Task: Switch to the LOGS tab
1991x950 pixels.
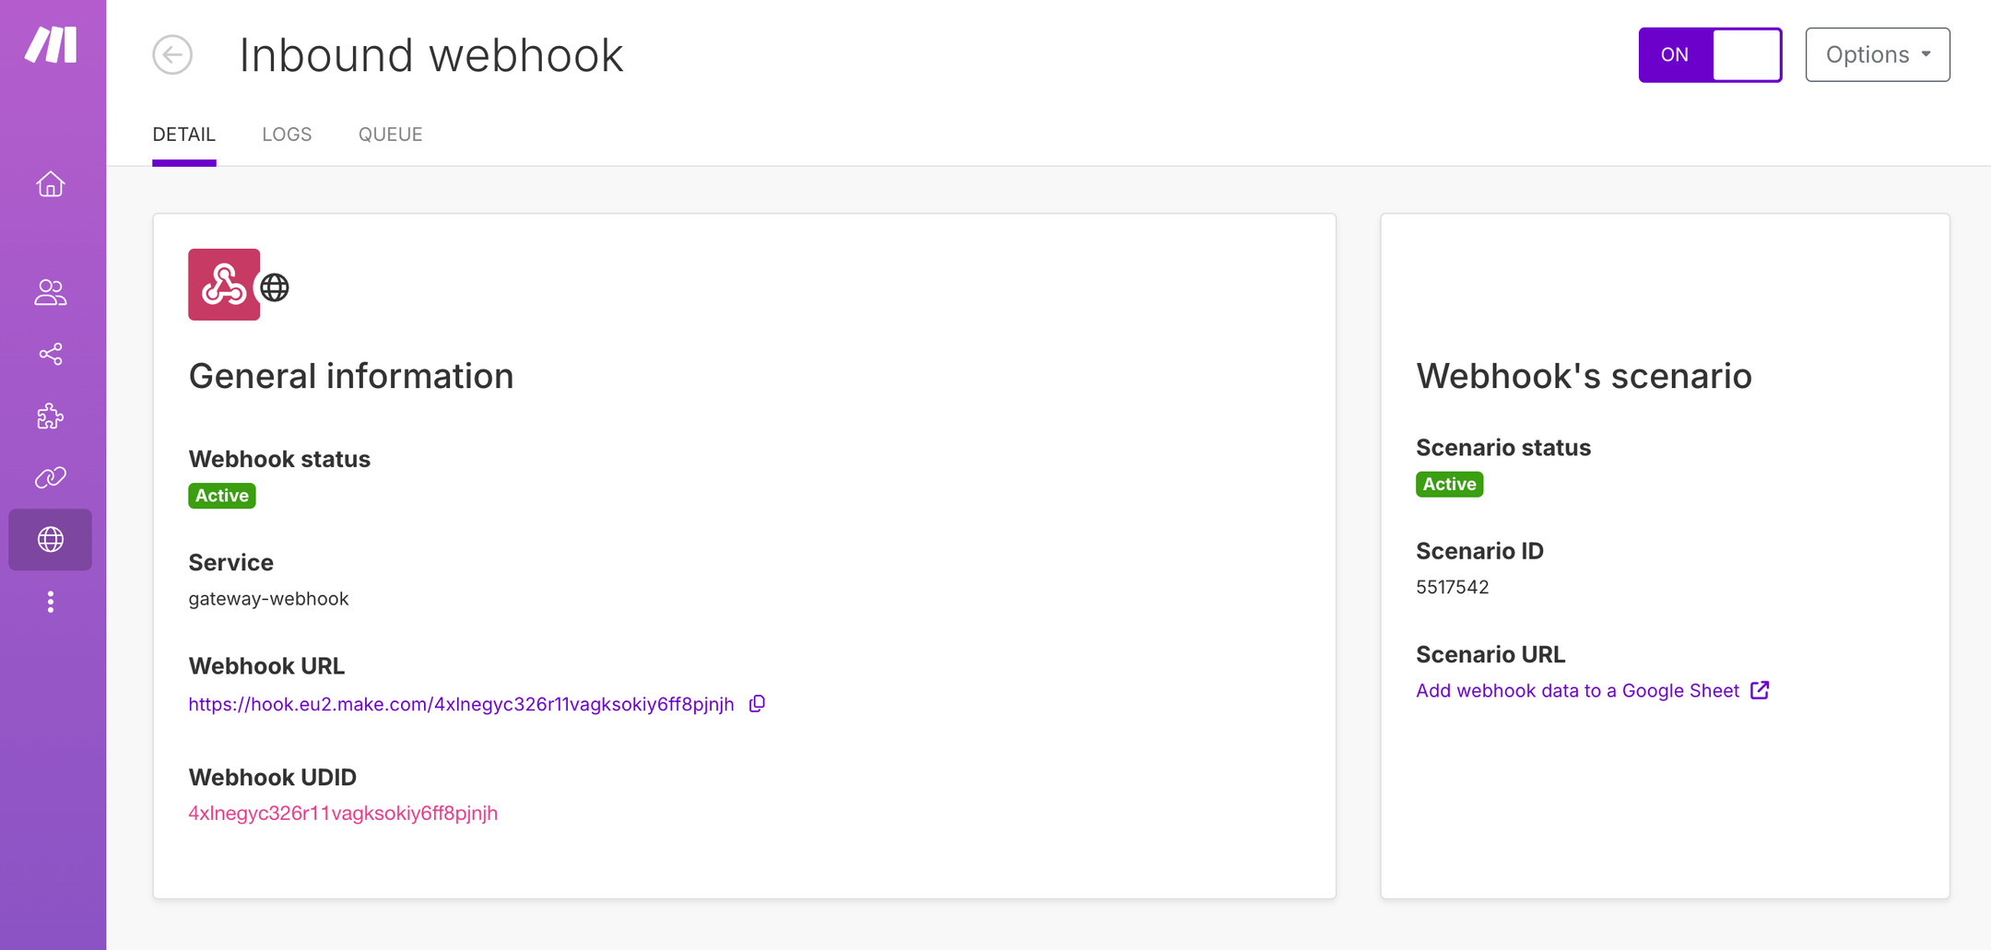Action: pyautogui.click(x=287, y=134)
